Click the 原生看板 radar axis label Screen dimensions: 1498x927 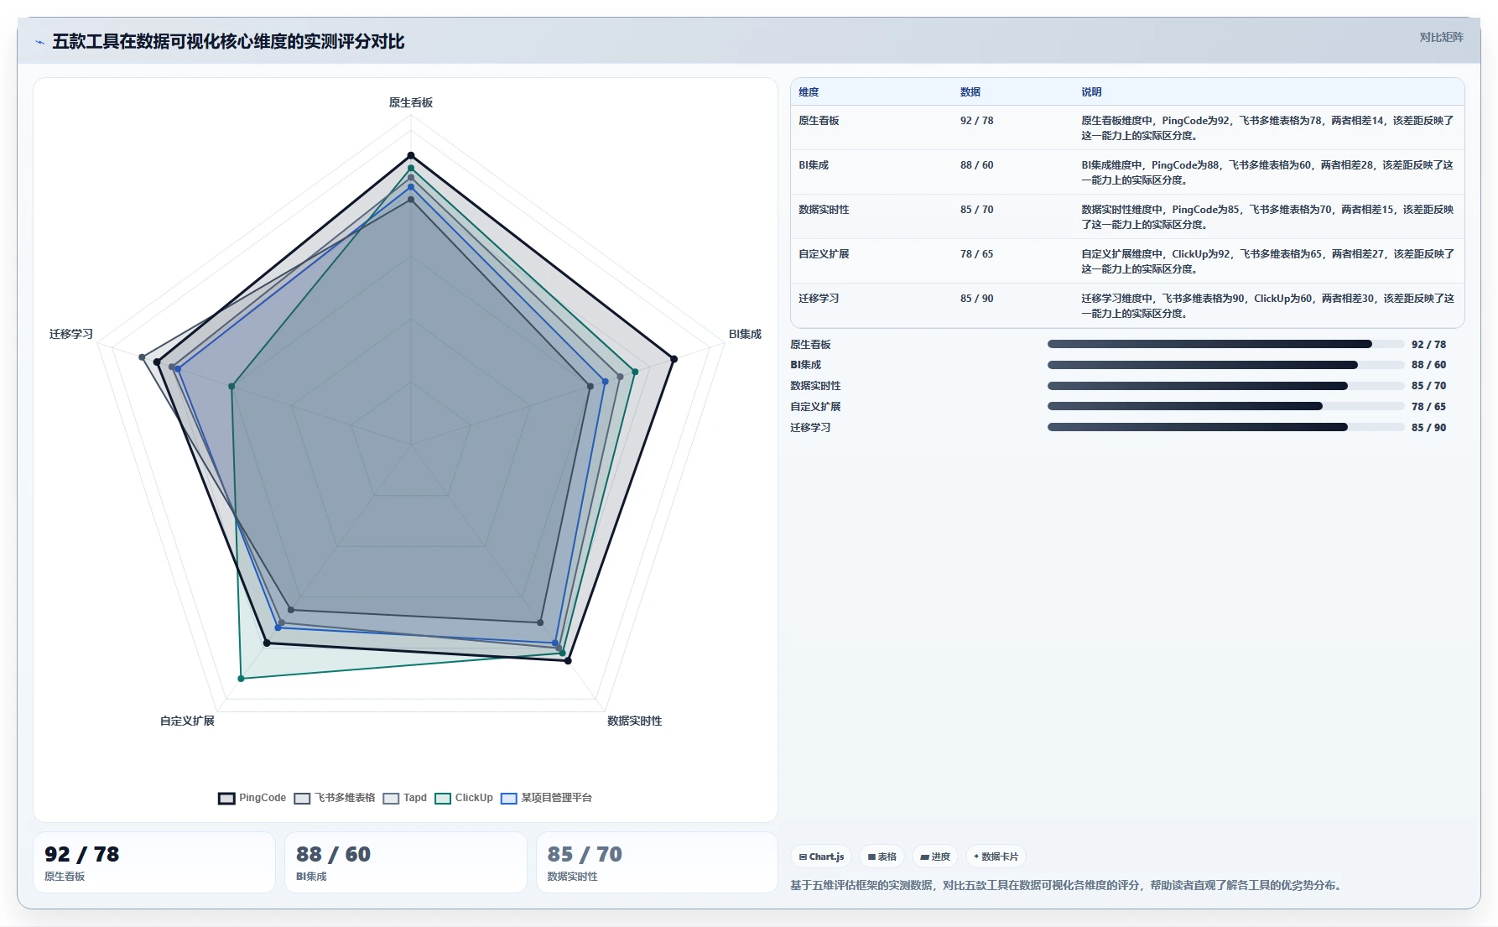(411, 102)
